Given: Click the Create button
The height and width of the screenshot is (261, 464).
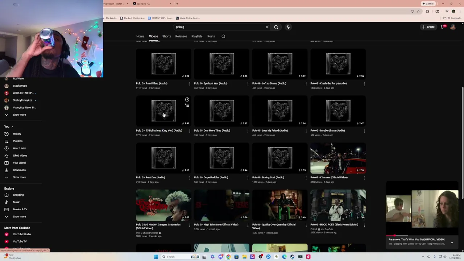Looking at the screenshot, I should (428, 27).
